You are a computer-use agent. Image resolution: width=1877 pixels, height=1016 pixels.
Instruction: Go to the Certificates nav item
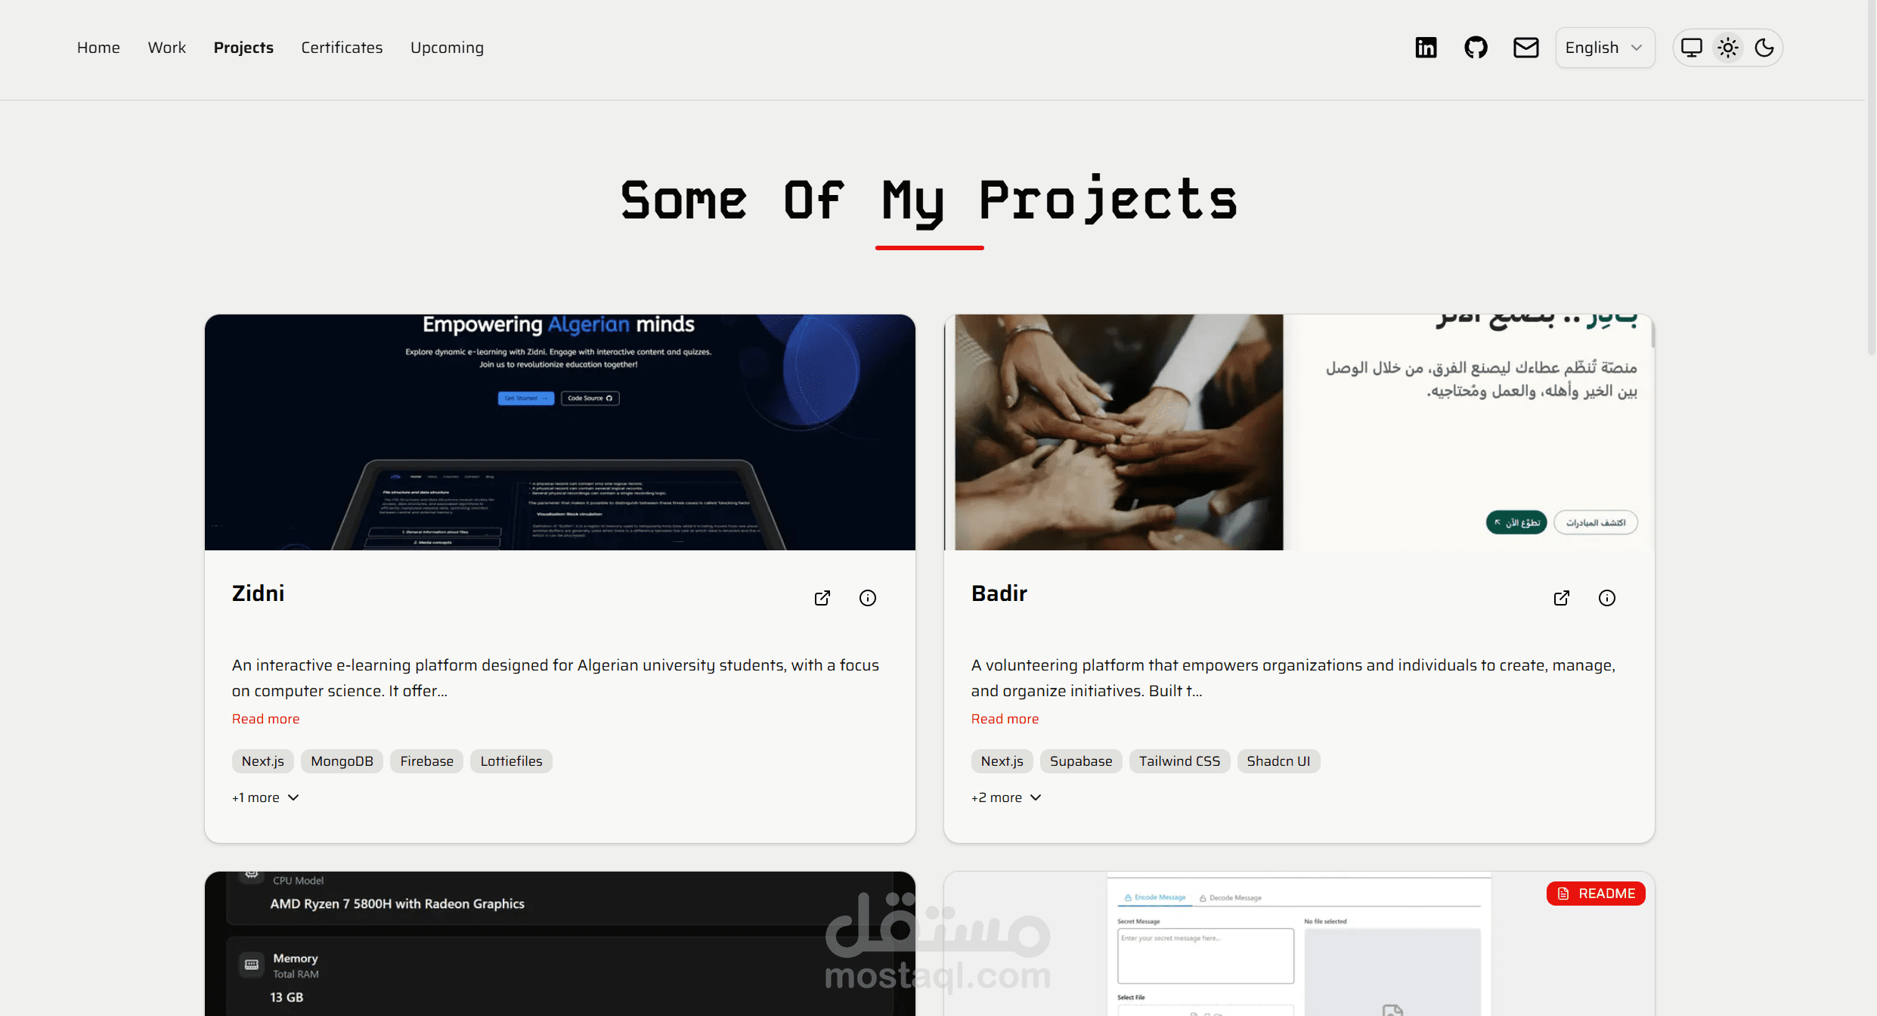click(342, 48)
